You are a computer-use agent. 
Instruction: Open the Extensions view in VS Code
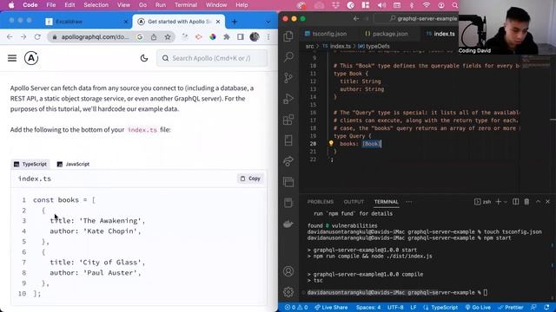tap(288, 120)
